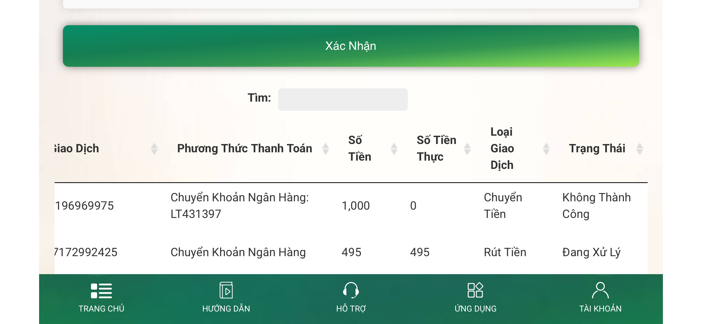702x324 pixels.
Task: Open the Hướng Dẫn guide icon
Action: 226,290
